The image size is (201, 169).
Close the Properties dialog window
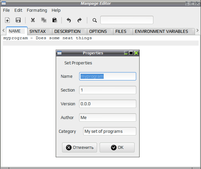136,53
